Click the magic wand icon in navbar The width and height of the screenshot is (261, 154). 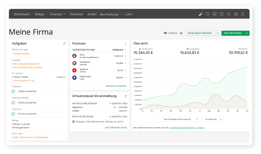[201, 14]
